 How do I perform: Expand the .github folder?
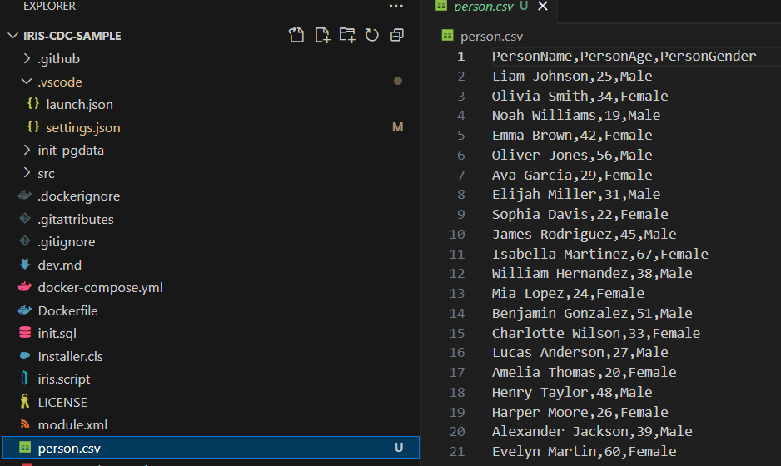point(58,59)
